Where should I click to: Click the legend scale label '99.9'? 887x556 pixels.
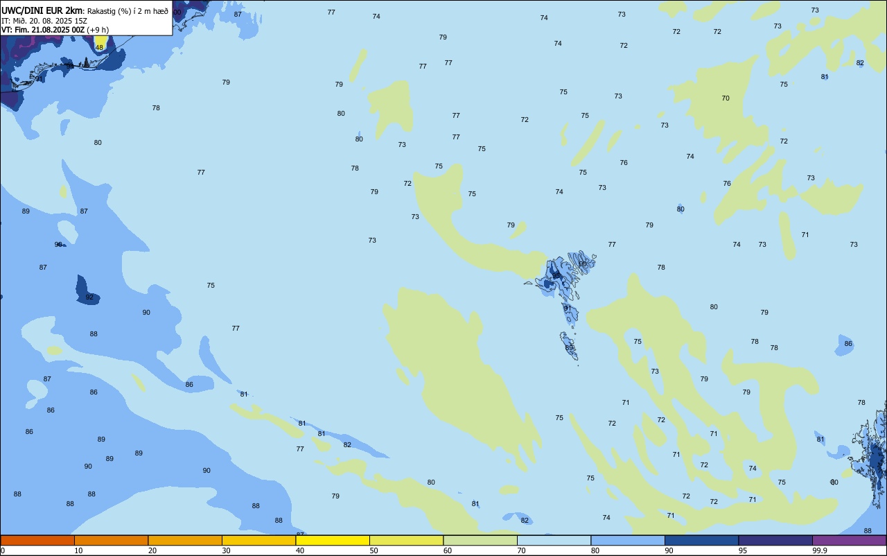coord(820,550)
